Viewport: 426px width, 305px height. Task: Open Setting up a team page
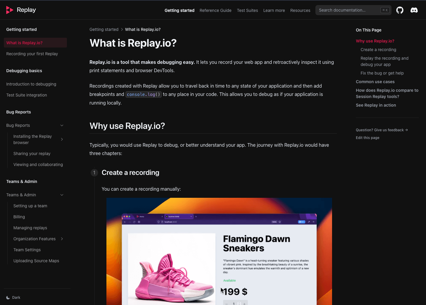pyautogui.click(x=30, y=206)
